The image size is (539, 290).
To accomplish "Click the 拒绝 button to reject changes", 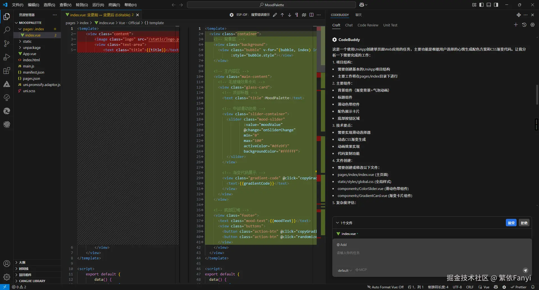I will (524, 223).
